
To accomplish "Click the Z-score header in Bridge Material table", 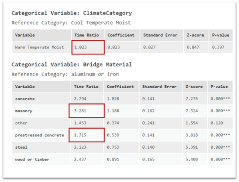I will tap(194, 87).
